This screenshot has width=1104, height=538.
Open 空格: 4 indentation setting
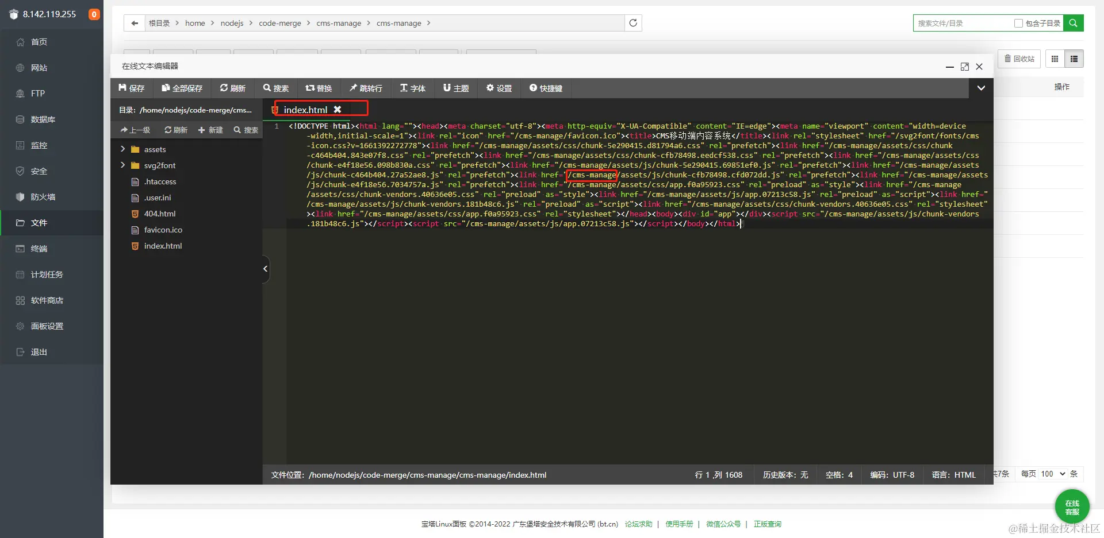click(839, 475)
